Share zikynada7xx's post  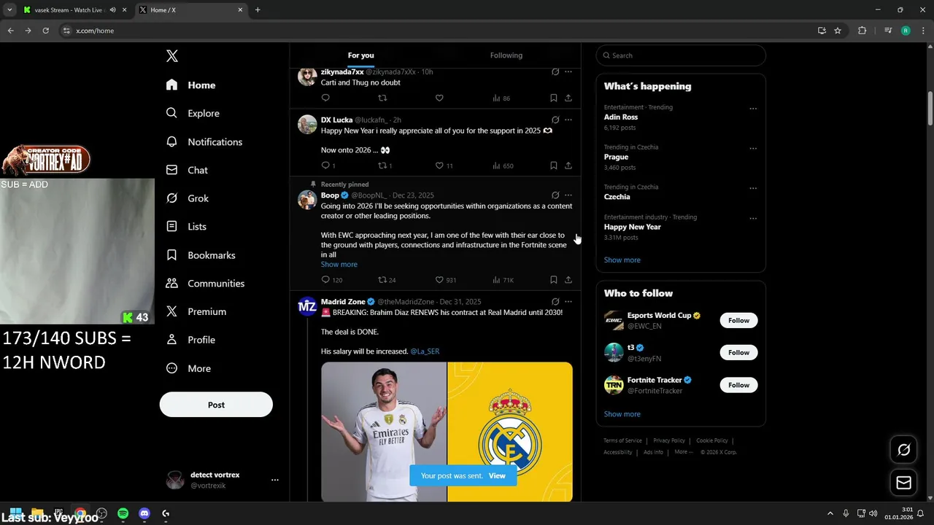(568, 98)
